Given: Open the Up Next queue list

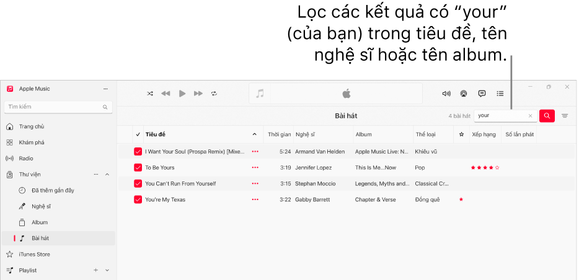Looking at the screenshot, I should click(x=500, y=94).
